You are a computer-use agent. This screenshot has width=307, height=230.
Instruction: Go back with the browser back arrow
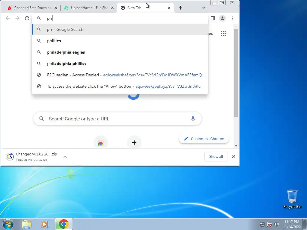7,18
